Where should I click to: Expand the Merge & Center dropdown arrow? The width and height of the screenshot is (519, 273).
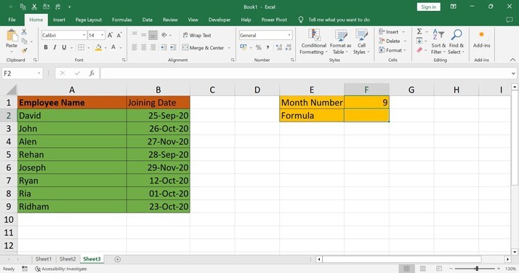coord(229,48)
